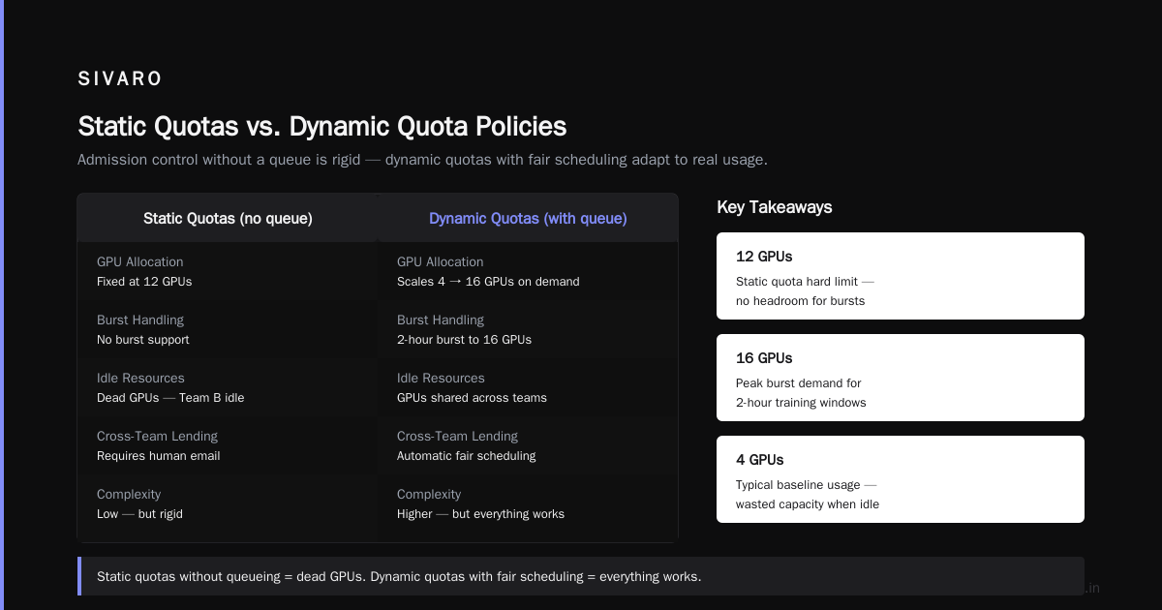The height and width of the screenshot is (610, 1162).
Task: Click 'No burst support' value
Action: pyautogui.click(x=143, y=340)
